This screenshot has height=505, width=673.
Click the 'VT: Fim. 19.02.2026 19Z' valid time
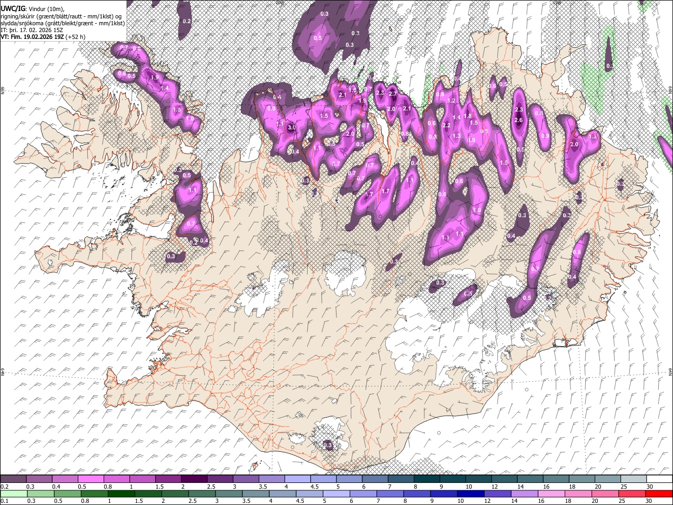point(32,37)
